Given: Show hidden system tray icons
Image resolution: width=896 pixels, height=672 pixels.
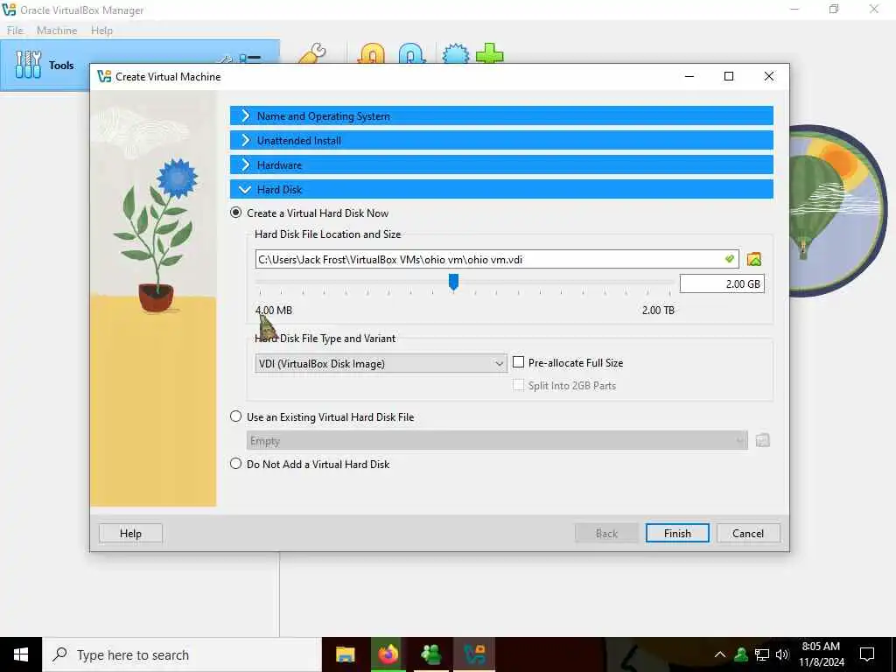Looking at the screenshot, I should coord(720,654).
